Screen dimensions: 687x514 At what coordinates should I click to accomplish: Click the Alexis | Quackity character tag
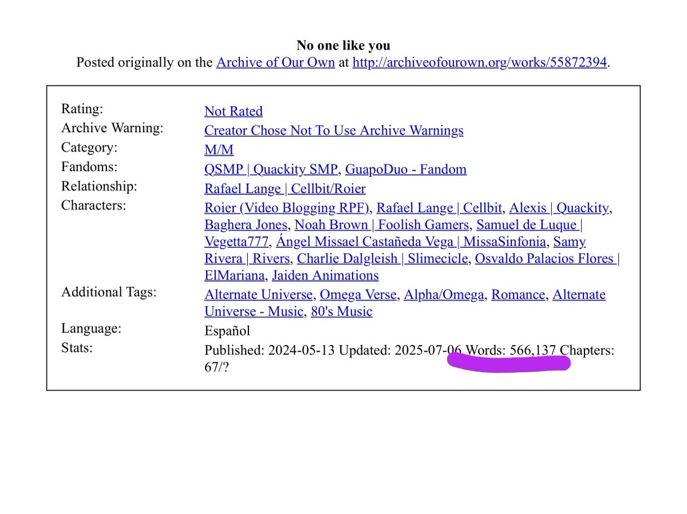point(559,208)
